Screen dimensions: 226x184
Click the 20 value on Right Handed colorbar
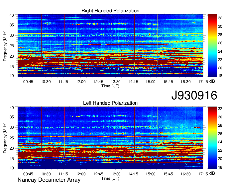pyautogui.click(x=220, y=68)
